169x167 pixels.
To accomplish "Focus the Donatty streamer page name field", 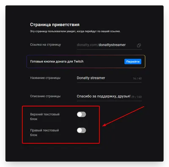I will (109, 78).
